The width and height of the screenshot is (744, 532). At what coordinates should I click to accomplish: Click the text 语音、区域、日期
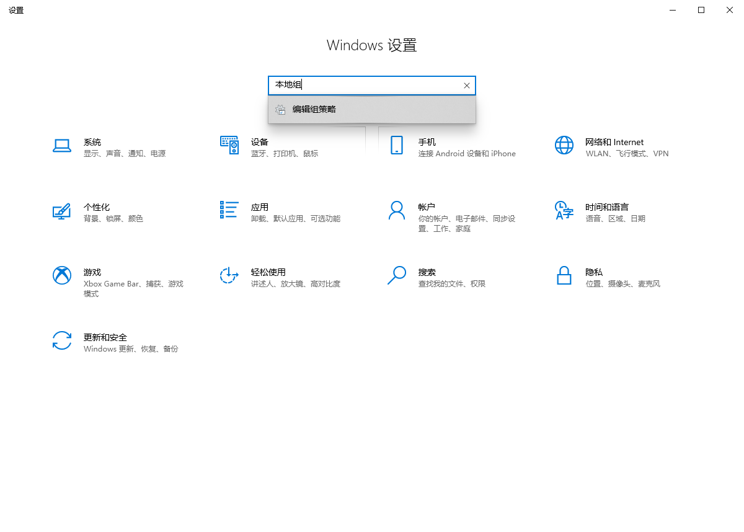click(x=616, y=219)
